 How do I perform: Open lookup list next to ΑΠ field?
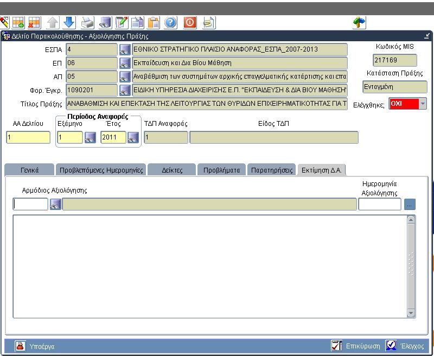pyautogui.click(x=125, y=77)
